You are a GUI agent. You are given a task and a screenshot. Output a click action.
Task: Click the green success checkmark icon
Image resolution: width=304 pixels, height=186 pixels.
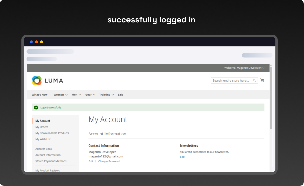36,107
